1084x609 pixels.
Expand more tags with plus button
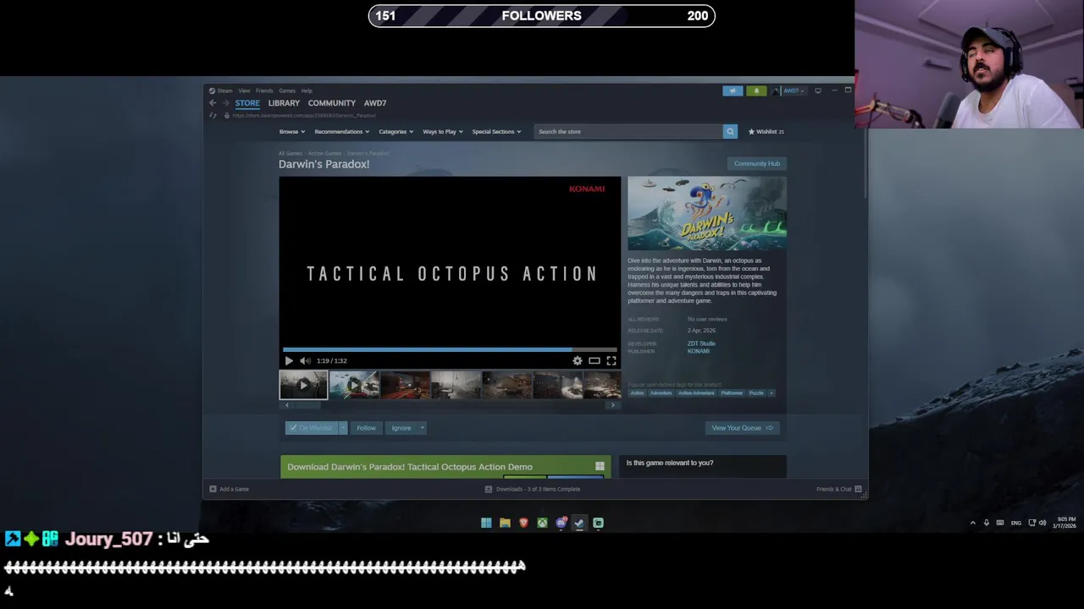pyautogui.click(x=772, y=392)
